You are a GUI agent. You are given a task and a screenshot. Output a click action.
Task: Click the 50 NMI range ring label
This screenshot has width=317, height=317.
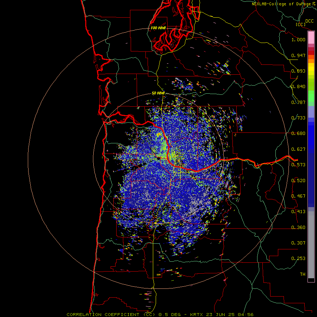[x=158, y=93]
